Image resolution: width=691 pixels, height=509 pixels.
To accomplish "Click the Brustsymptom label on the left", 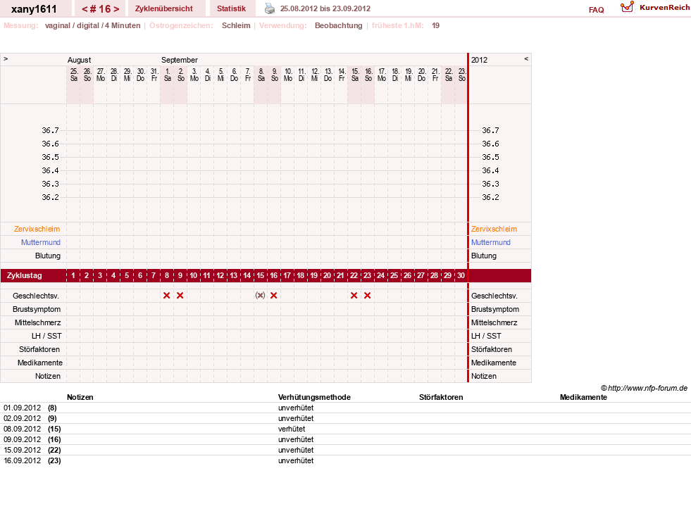I will pyautogui.click(x=37, y=309).
